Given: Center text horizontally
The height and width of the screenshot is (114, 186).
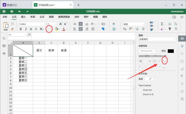Looking at the screenshot, I should pos(81,29).
